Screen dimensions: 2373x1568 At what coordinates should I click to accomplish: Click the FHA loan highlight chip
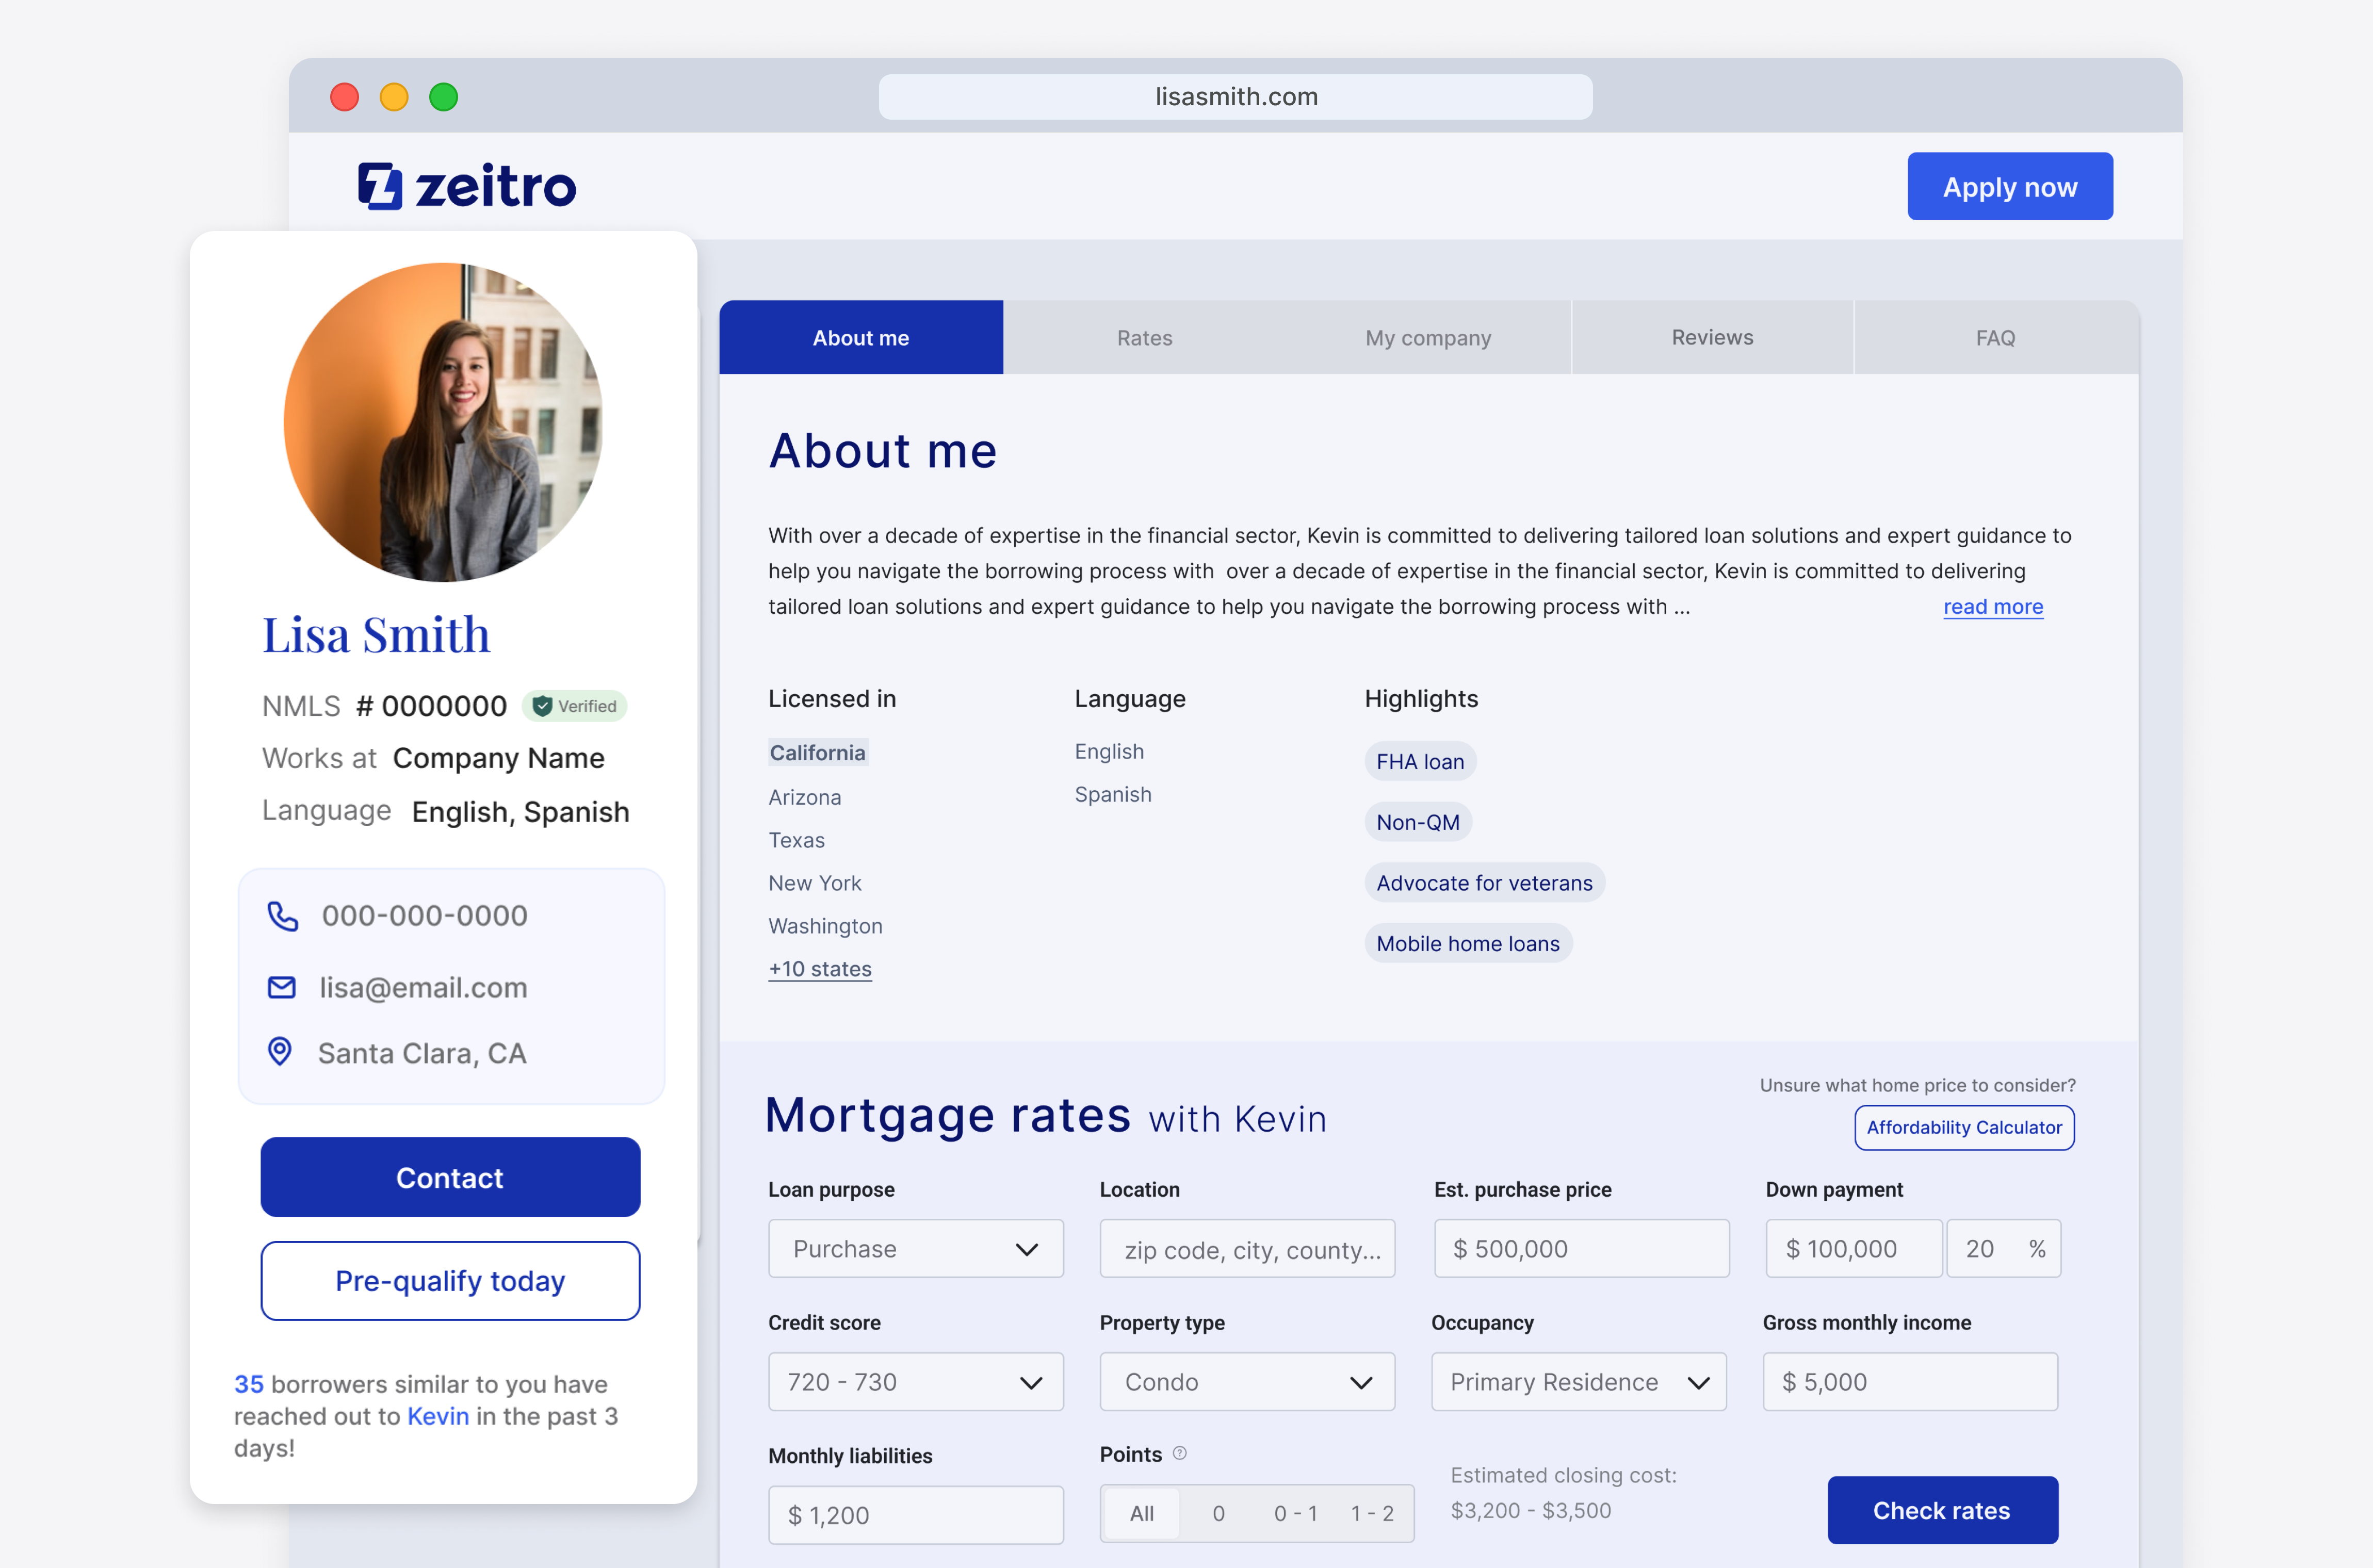tap(1420, 762)
